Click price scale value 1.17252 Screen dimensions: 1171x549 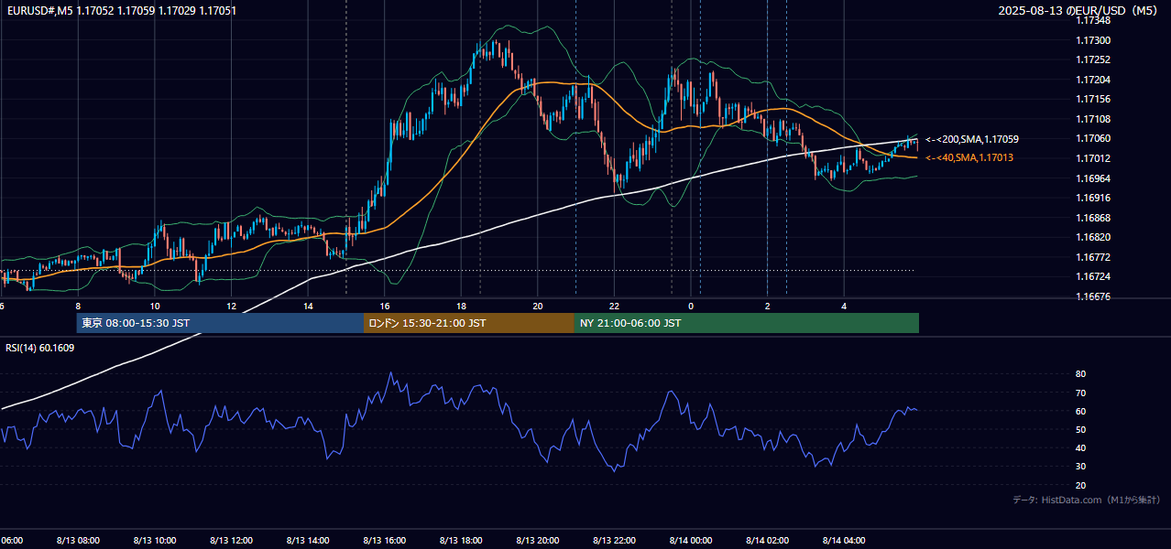click(1092, 60)
